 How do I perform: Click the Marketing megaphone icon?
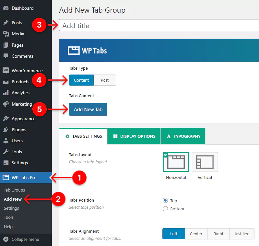click(x=6, y=104)
